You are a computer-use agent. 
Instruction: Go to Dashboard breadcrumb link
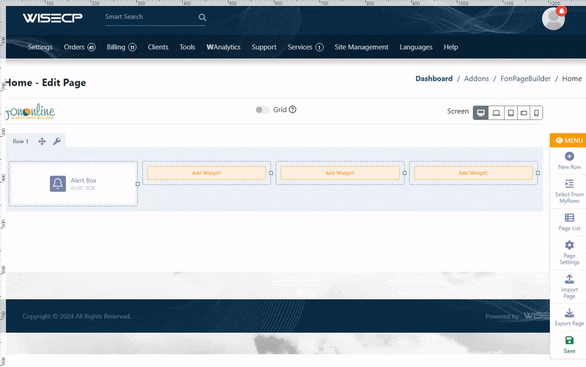tap(434, 78)
